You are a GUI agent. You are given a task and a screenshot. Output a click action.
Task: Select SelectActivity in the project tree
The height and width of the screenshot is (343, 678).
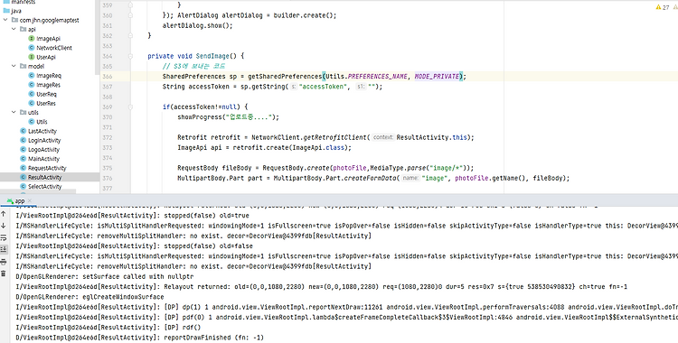(45, 187)
